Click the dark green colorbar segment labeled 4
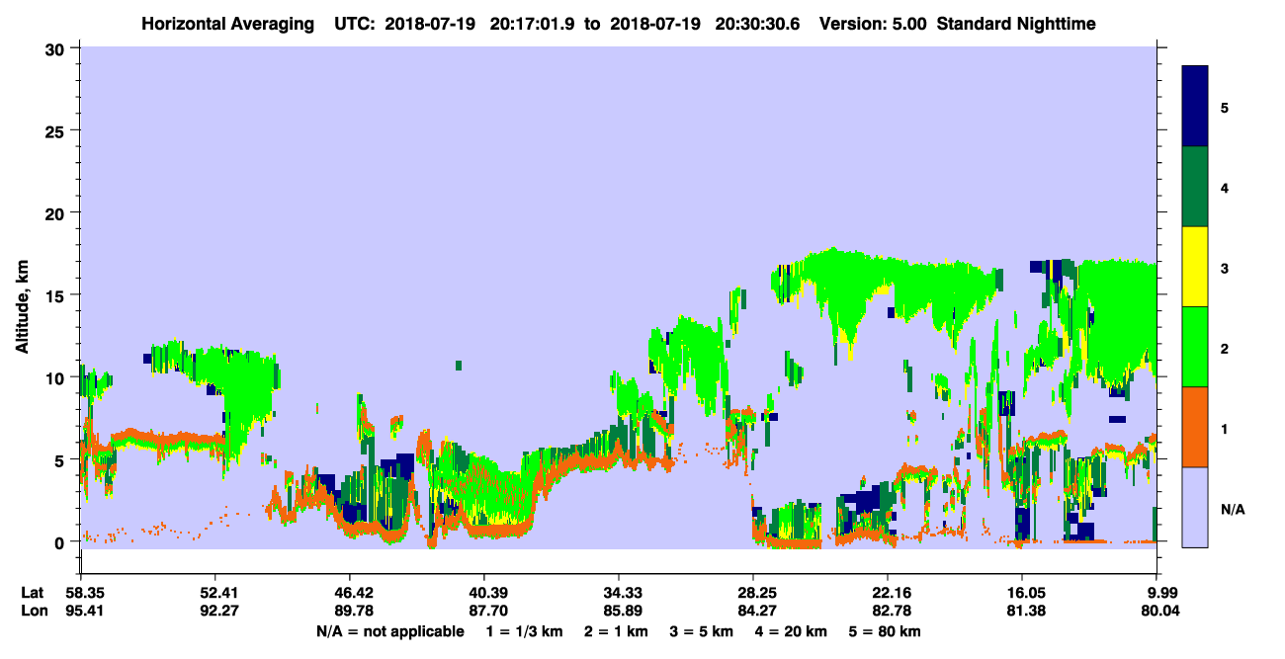Viewport: 1285px width, 659px height. (x=1195, y=187)
